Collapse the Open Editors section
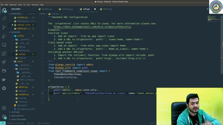The image size is (223, 125). (10, 14)
